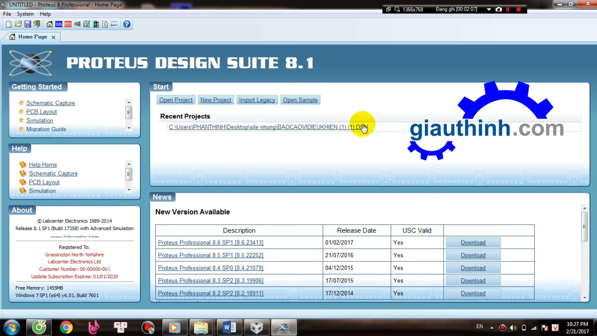Viewport: 597px width, 336px height.
Task: Open Google Chrome from the taskbar
Action: click(x=66, y=328)
